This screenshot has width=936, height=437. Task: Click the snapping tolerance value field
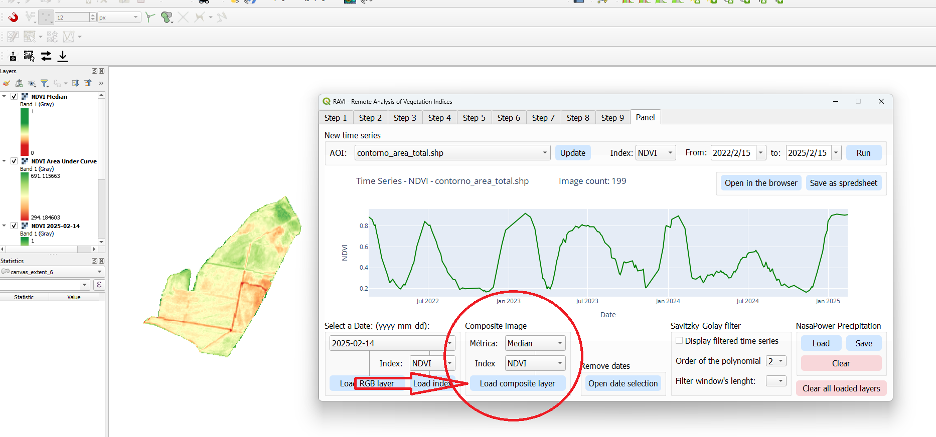pos(72,18)
